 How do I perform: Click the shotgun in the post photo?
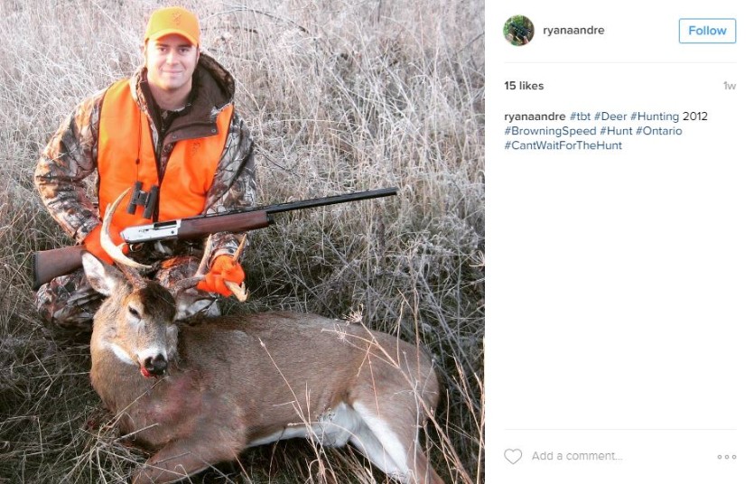pos(217,226)
